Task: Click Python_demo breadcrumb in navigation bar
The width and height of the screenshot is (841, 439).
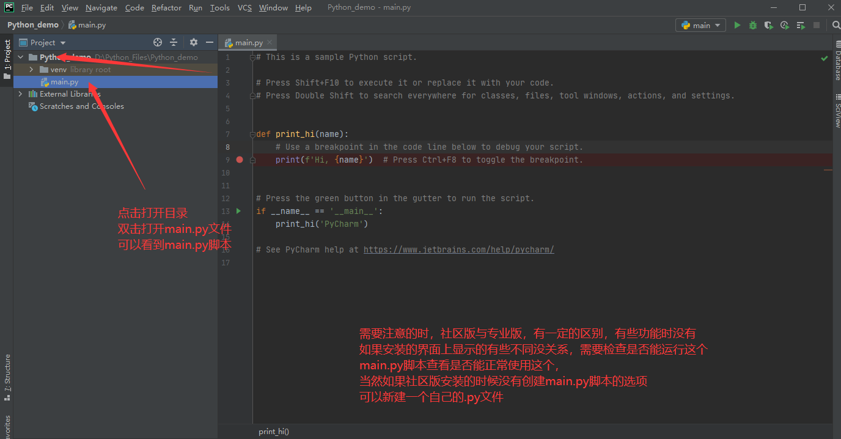Action: (x=33, y=25)
